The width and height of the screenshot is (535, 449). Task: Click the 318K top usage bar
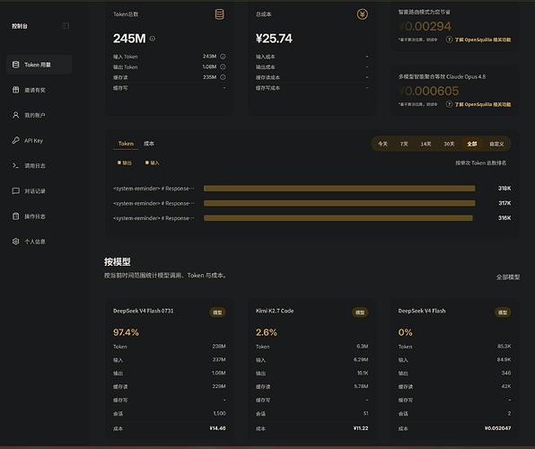point(339,189)
